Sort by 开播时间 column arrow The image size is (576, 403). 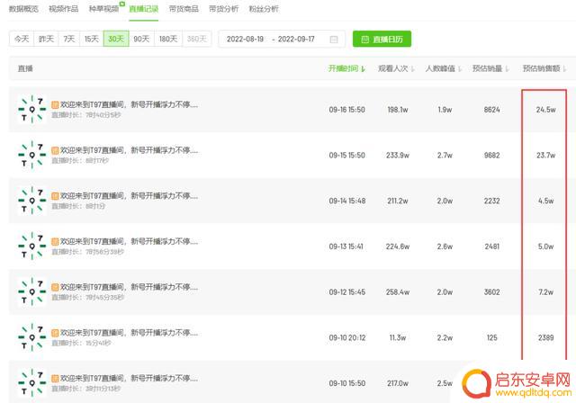[x=364, y=69]
